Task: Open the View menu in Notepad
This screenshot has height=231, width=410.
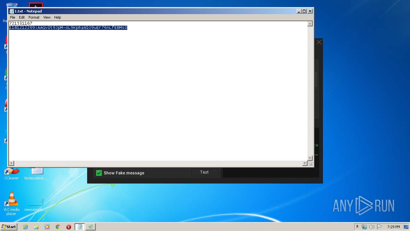Action: [47, 17]
